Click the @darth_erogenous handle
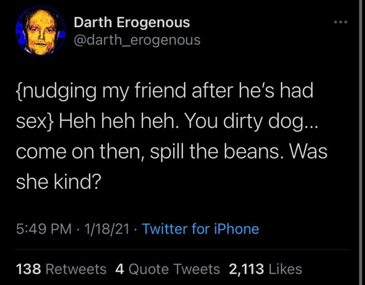Screen dimensions: 365x285 point(137,40)
